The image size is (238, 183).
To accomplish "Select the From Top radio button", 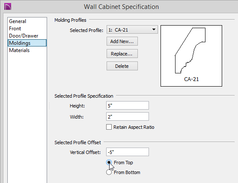I will (x=109, y=163).
